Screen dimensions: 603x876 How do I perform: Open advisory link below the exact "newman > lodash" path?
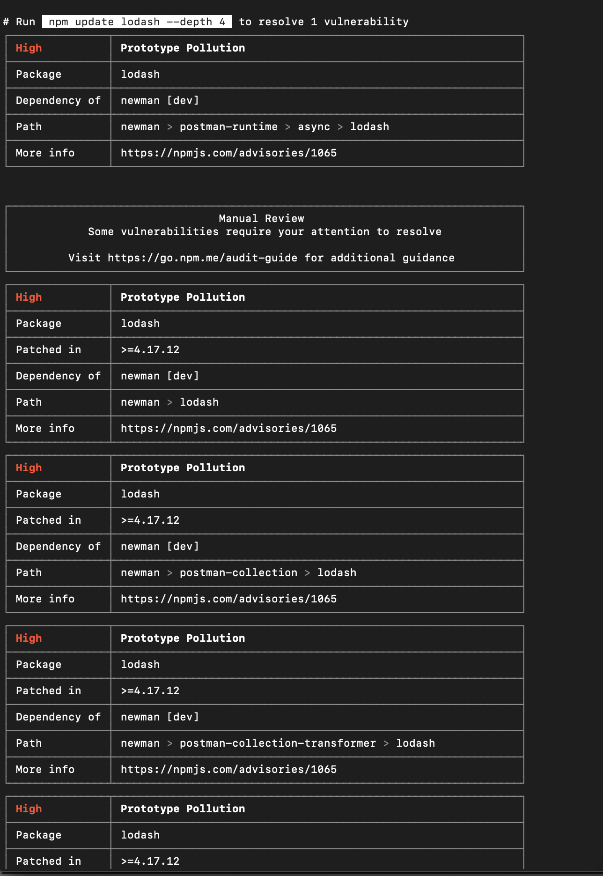(228, 429)
